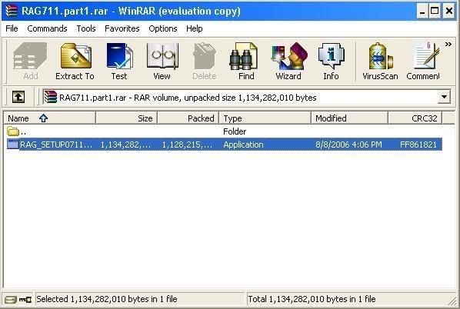460x309 pixels.
Task: Show archive Info
Action: click(331, 61)
